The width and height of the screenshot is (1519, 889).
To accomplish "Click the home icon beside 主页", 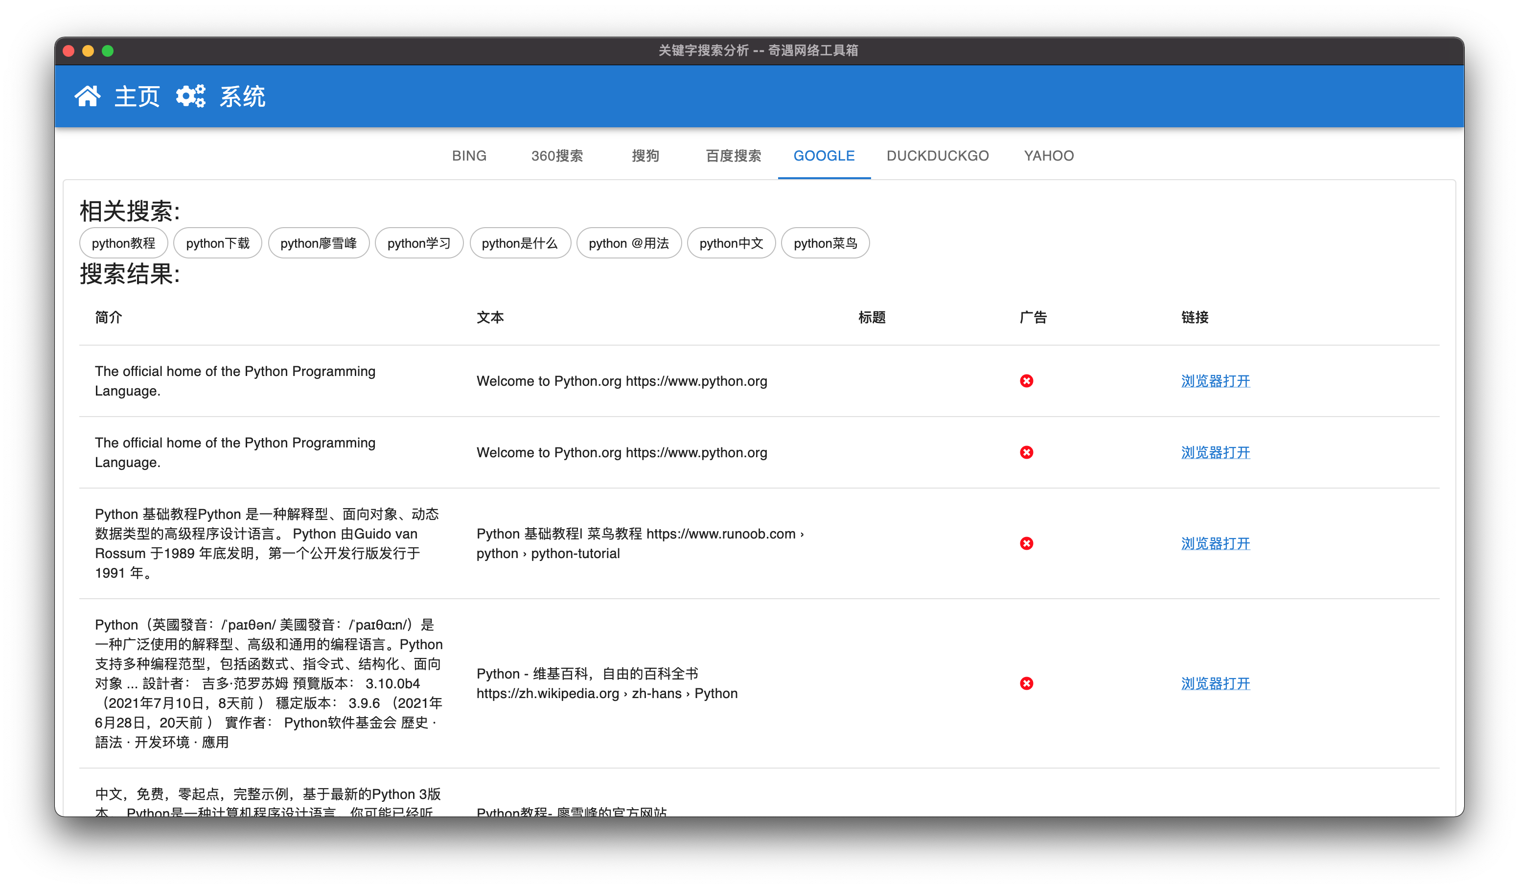I will [88, 96].
